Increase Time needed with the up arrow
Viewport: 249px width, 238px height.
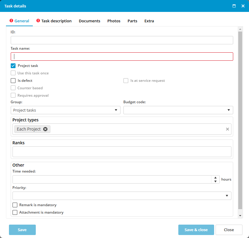click(215, 178)
